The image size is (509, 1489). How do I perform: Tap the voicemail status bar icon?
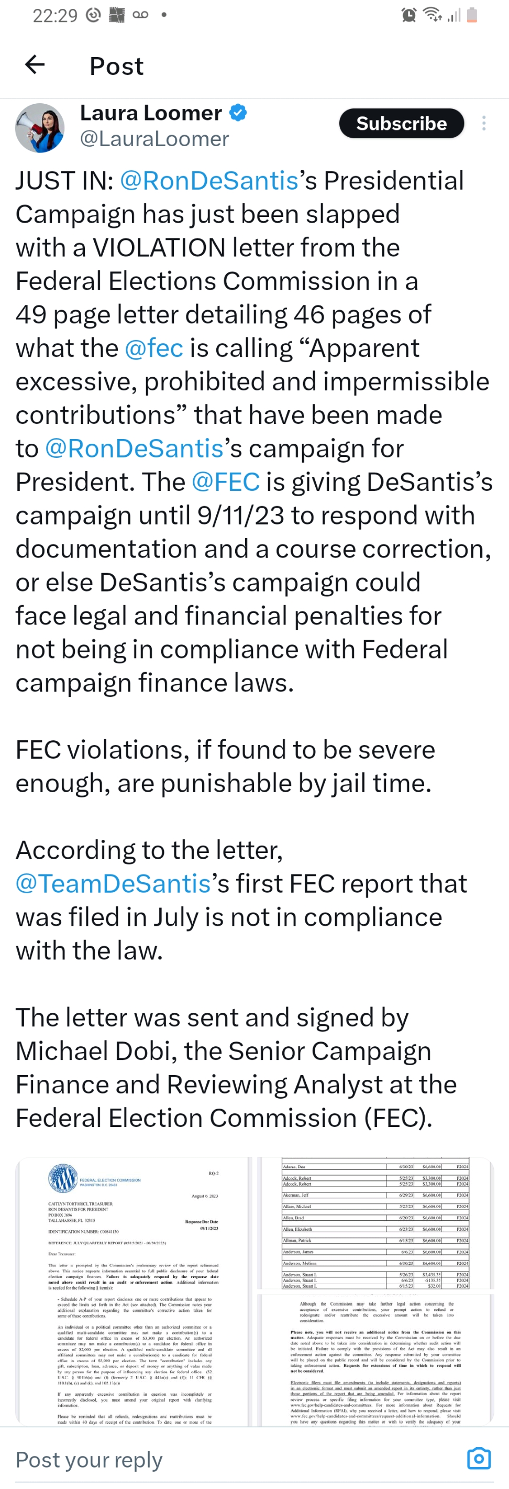(140, 15)
